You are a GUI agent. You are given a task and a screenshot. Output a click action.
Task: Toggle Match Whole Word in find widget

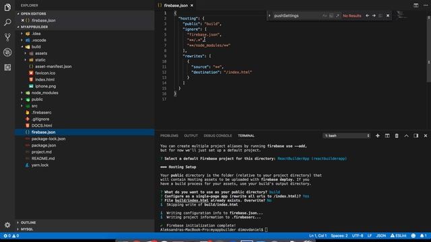point(331,16)
